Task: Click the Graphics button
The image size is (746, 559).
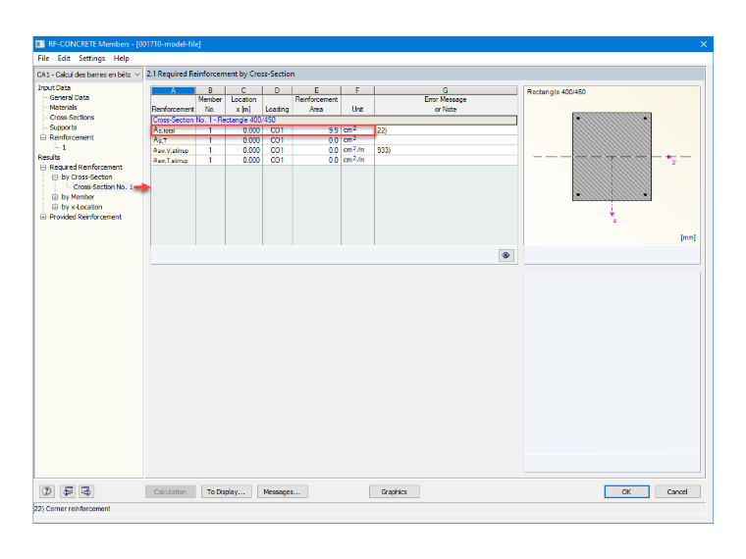Action: [x=394, y=491]
